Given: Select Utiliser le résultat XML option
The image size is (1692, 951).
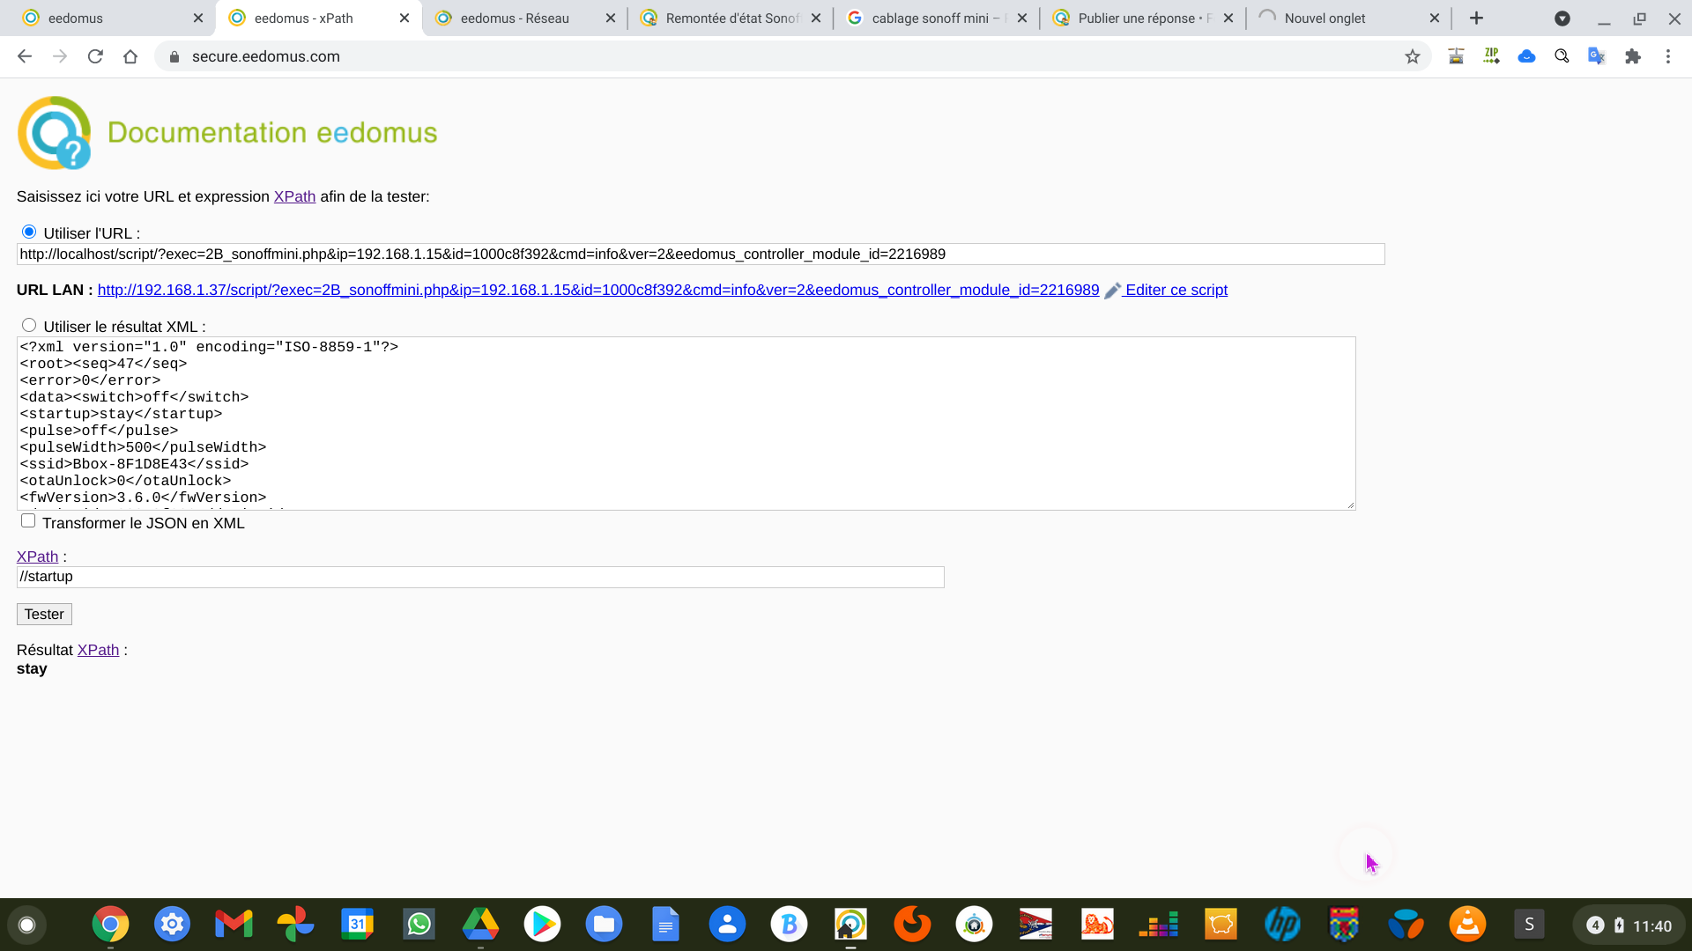Looking at the screenshot, I should pos(29,325).
